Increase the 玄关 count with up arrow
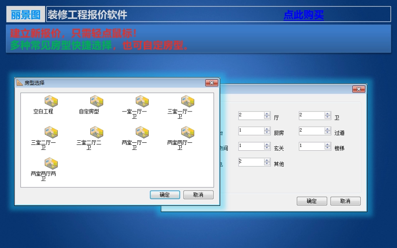Screen dimensions: 397x248 click(x=267, y=144)
